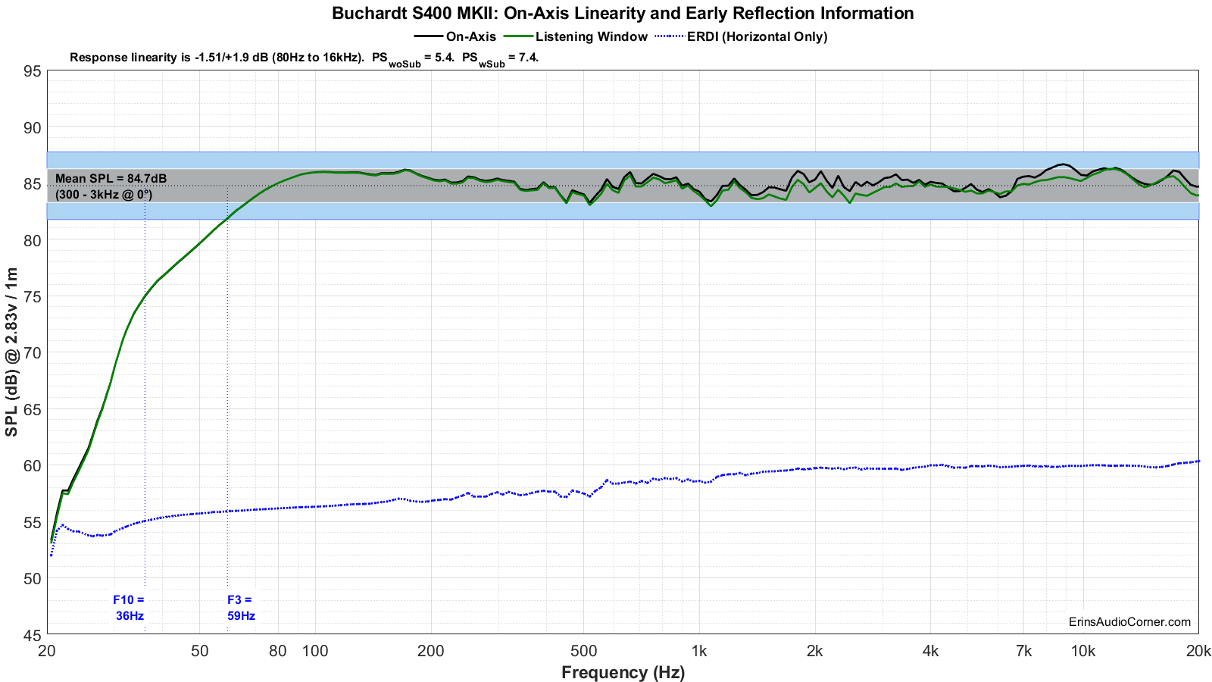Click the (300 - 3kHz @ 0°) label

104,195
